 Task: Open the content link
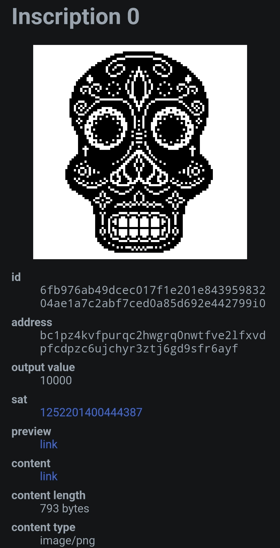(x=49, y=476)
